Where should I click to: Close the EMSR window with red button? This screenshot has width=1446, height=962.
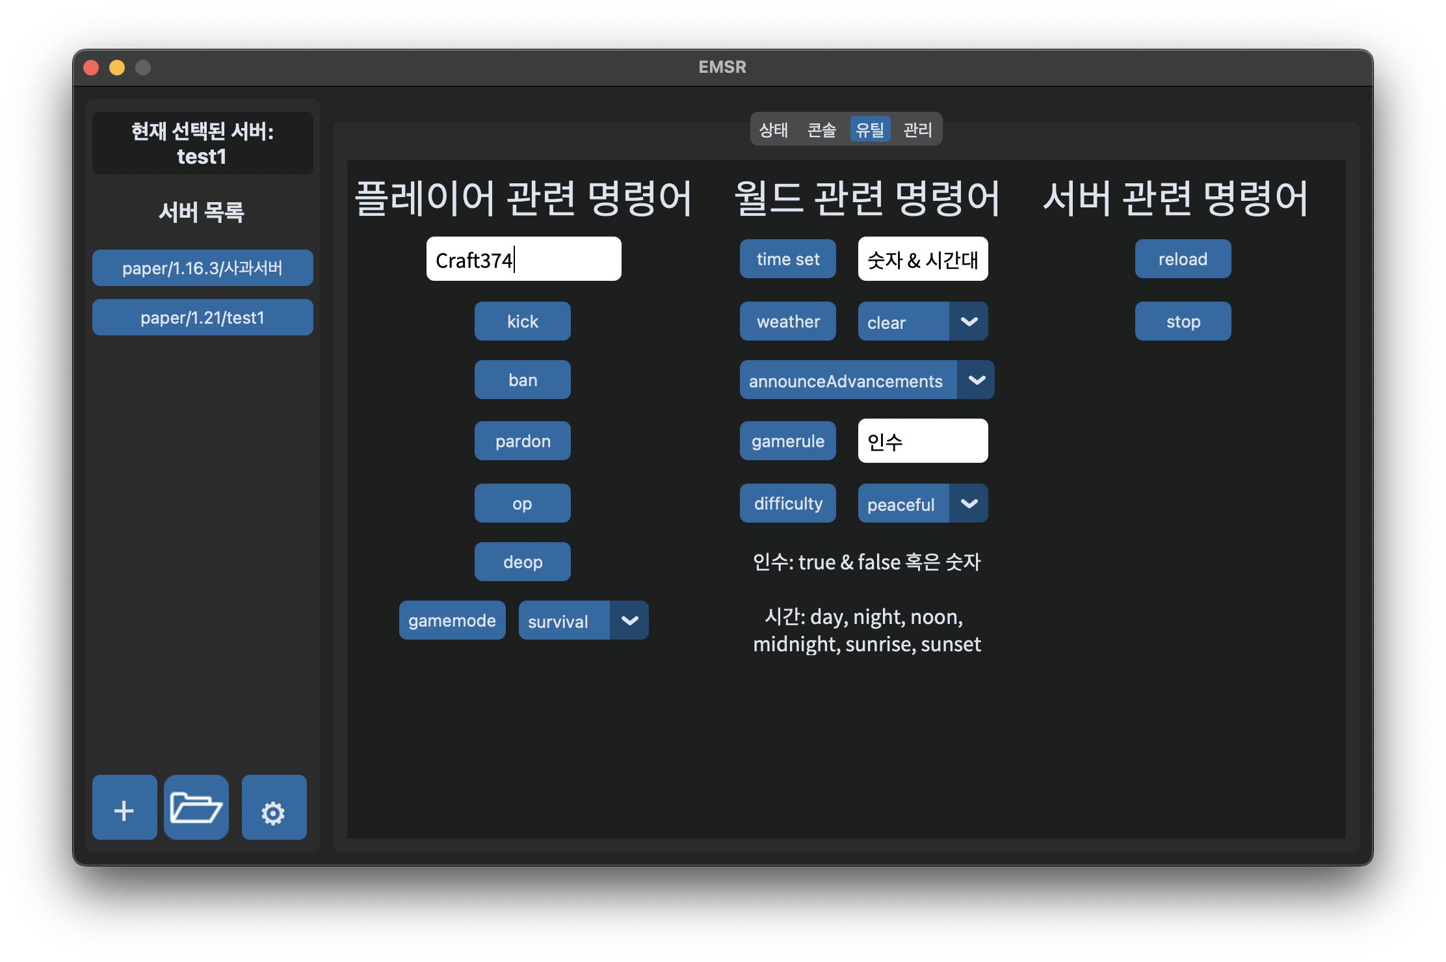point(91,67)
